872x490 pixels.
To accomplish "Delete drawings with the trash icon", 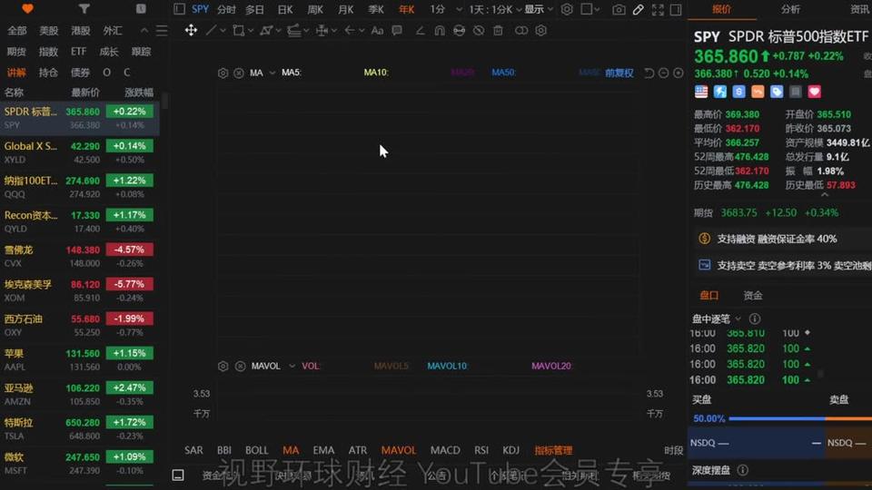I will 498,31.
